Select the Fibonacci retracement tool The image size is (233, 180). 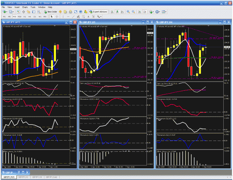[84, 17]
